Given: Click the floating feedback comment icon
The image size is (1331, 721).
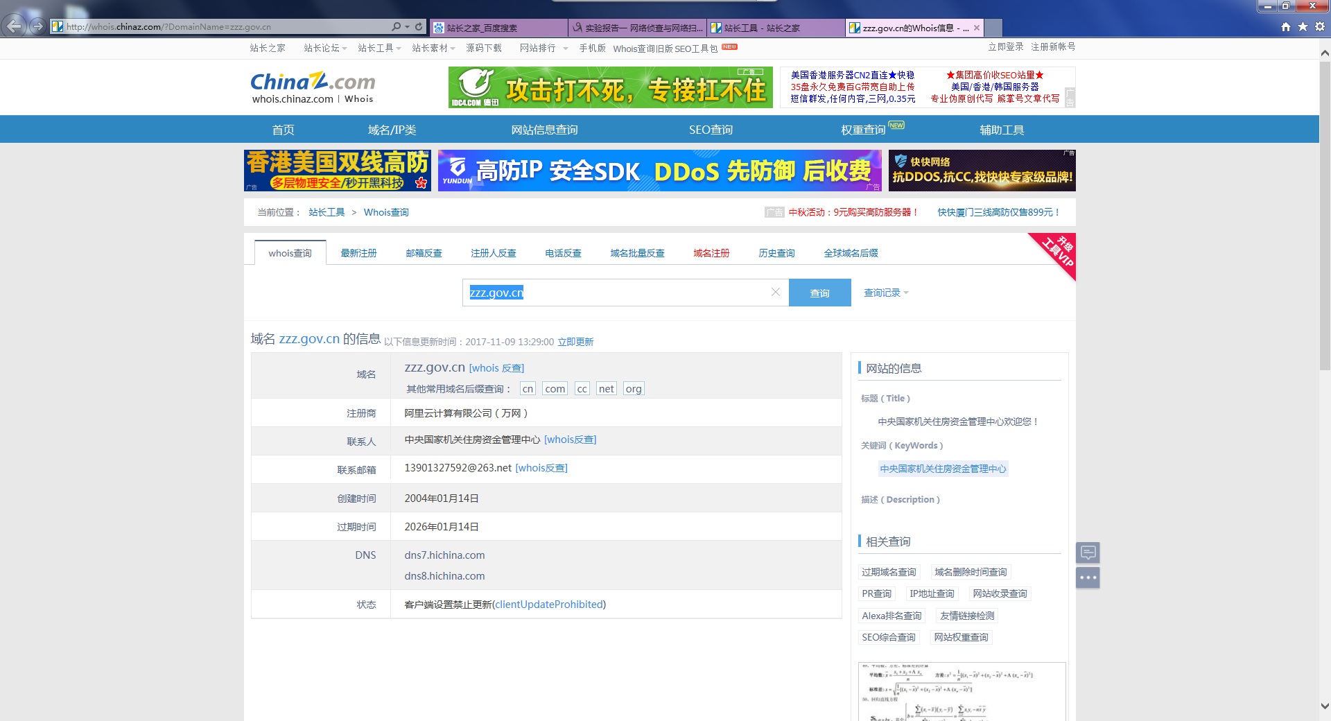Looking at the screenshot, I should [x=1088, y=553].
